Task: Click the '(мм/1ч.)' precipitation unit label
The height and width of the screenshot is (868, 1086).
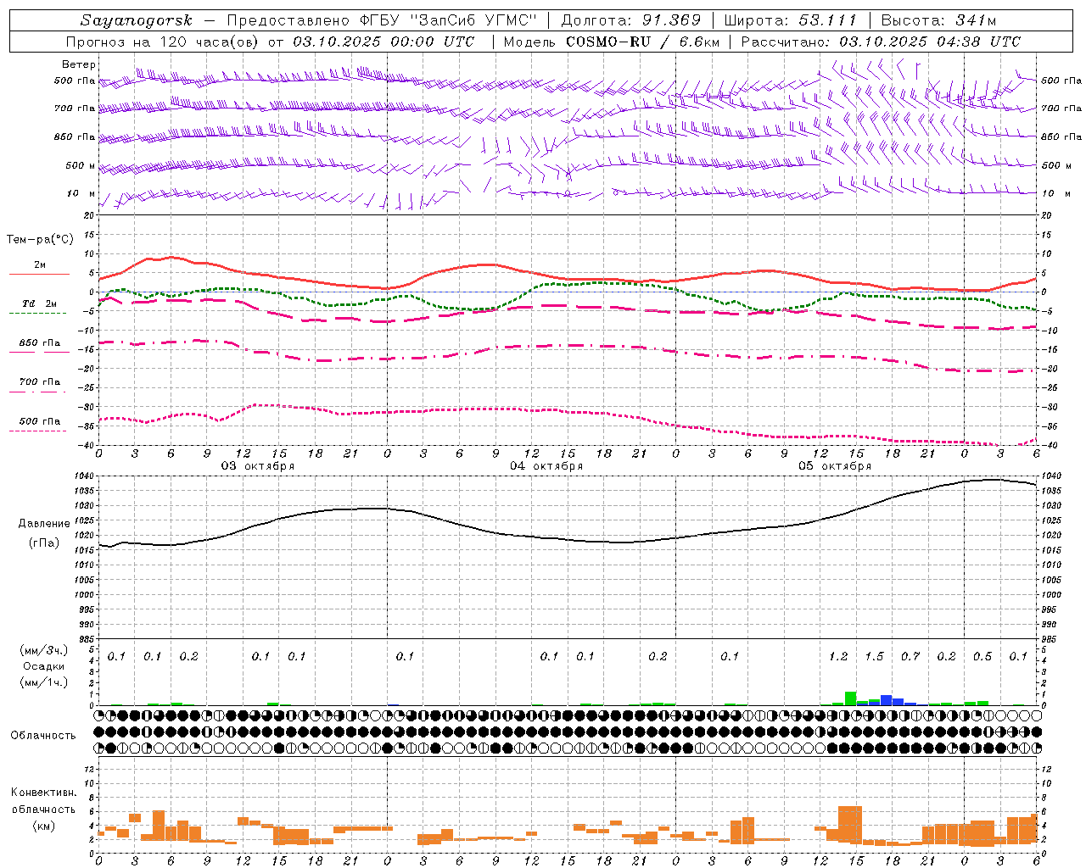Action: click(x=44, y=682)
